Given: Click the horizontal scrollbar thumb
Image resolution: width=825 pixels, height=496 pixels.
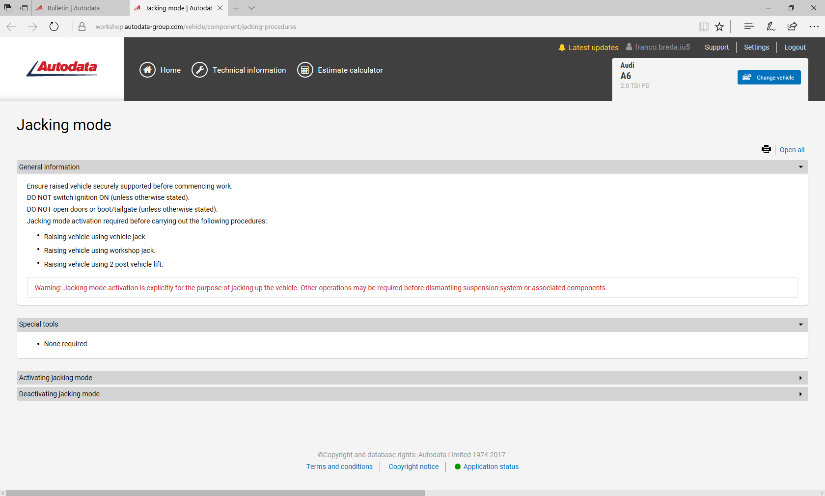Looking at the screenshot, I should 215,493.
